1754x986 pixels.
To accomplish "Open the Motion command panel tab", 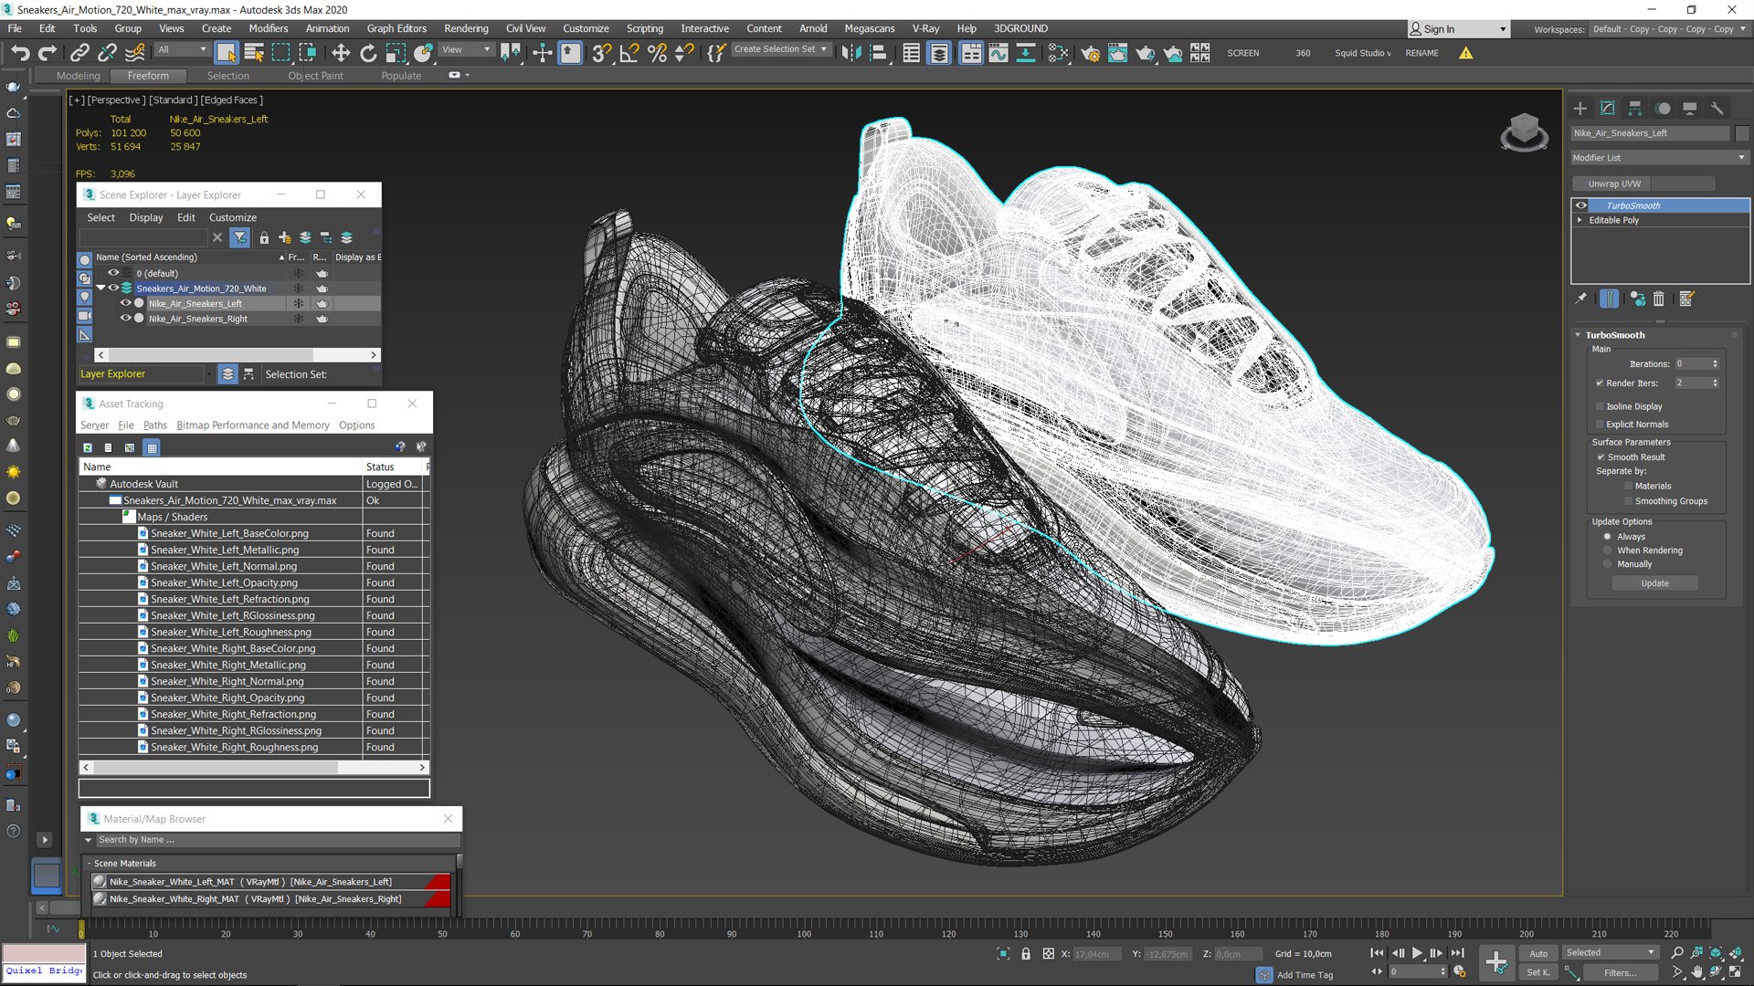I will 1663,108.
